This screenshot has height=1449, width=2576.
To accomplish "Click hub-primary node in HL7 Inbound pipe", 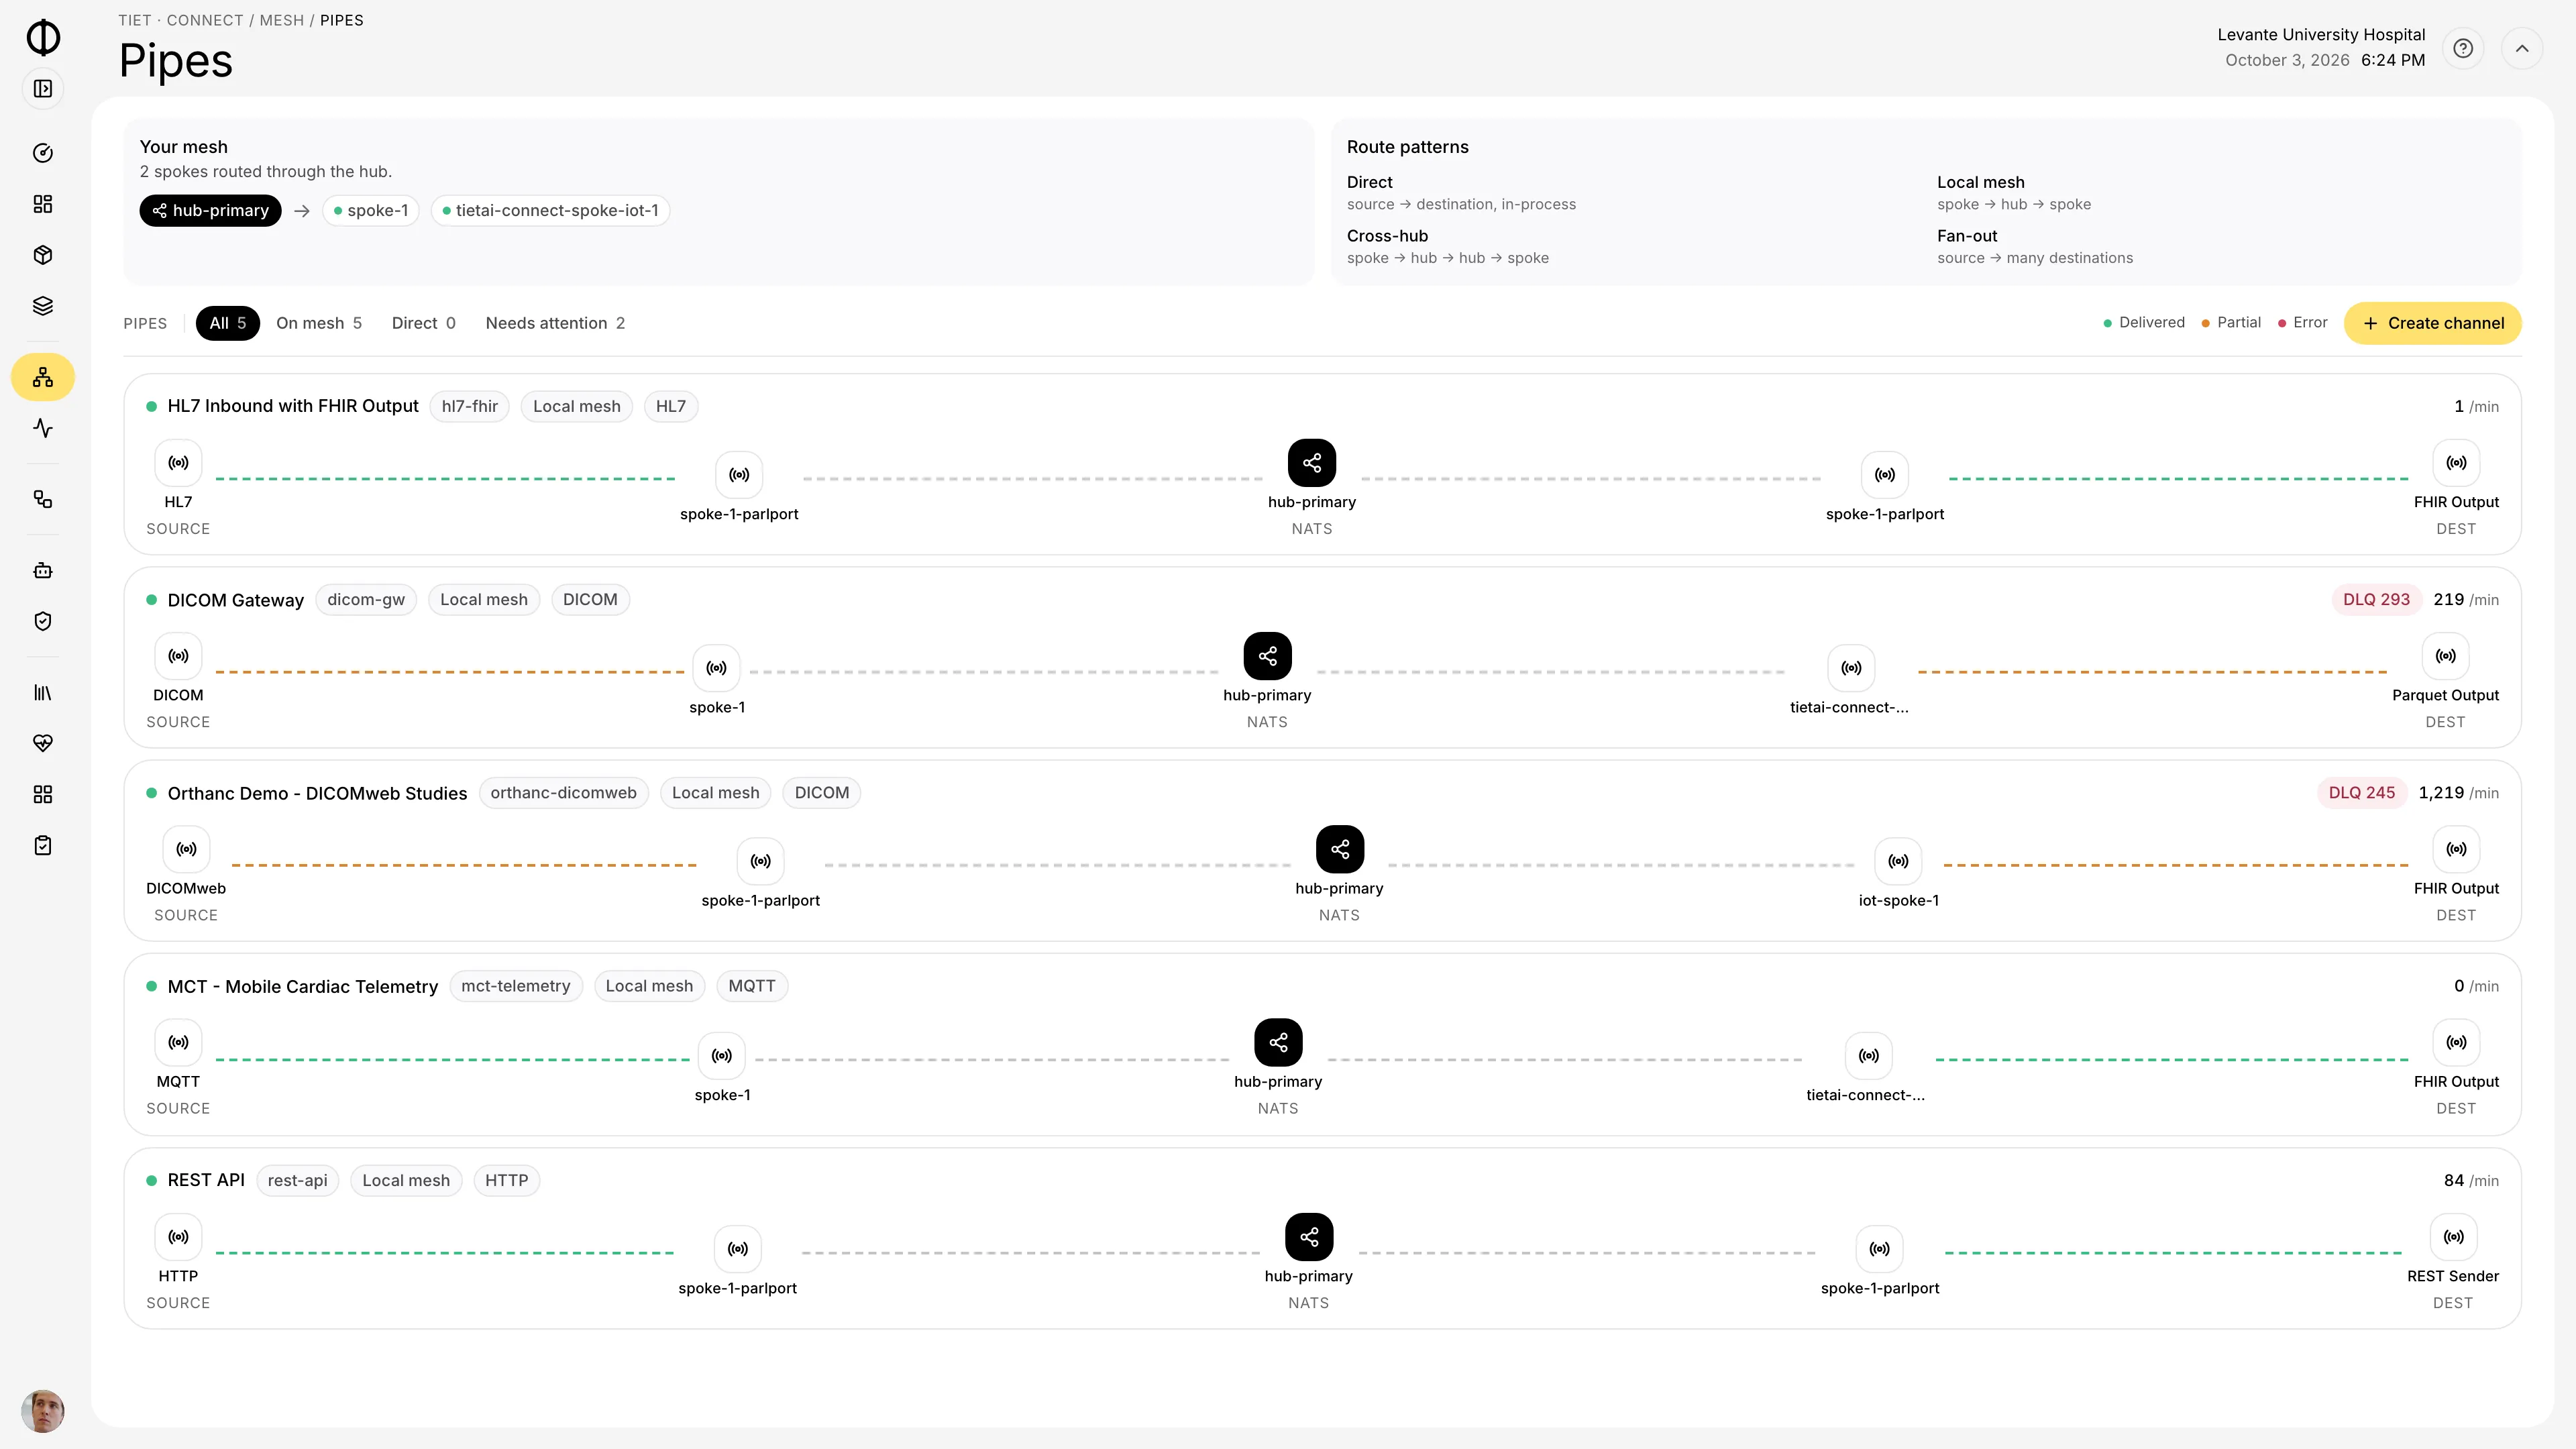I will click(1312, 463).
